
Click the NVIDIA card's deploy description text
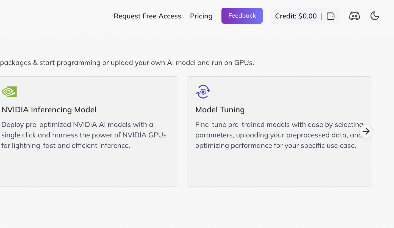[84, 135]
